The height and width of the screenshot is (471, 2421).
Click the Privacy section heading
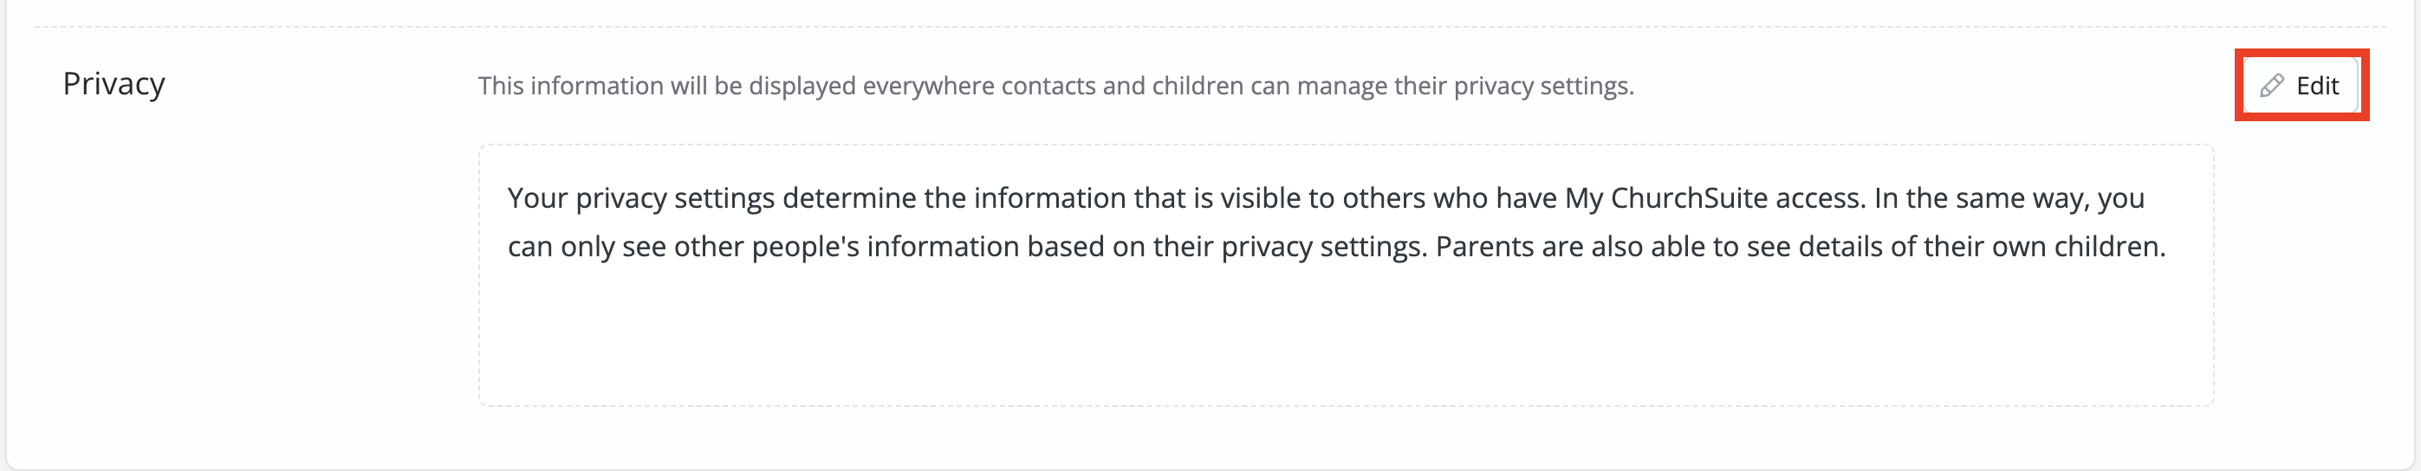click(114, 83)
